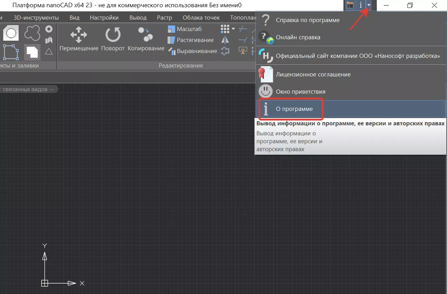Screen dimensions: 447x294
Task: Open Лицензионное соглашение menu entry
Action: tap(313, 74)
